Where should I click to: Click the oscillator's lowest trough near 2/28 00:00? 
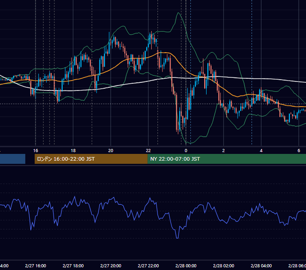[x=177, y=238]
